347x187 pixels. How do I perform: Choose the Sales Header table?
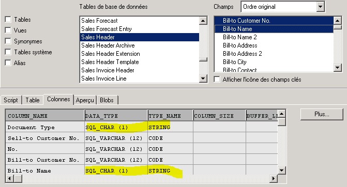(x=140, y=37)
